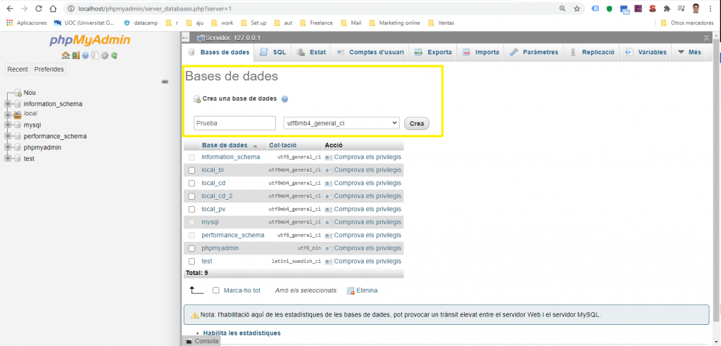Click the Elimina delete icon

tap(351, 290)
